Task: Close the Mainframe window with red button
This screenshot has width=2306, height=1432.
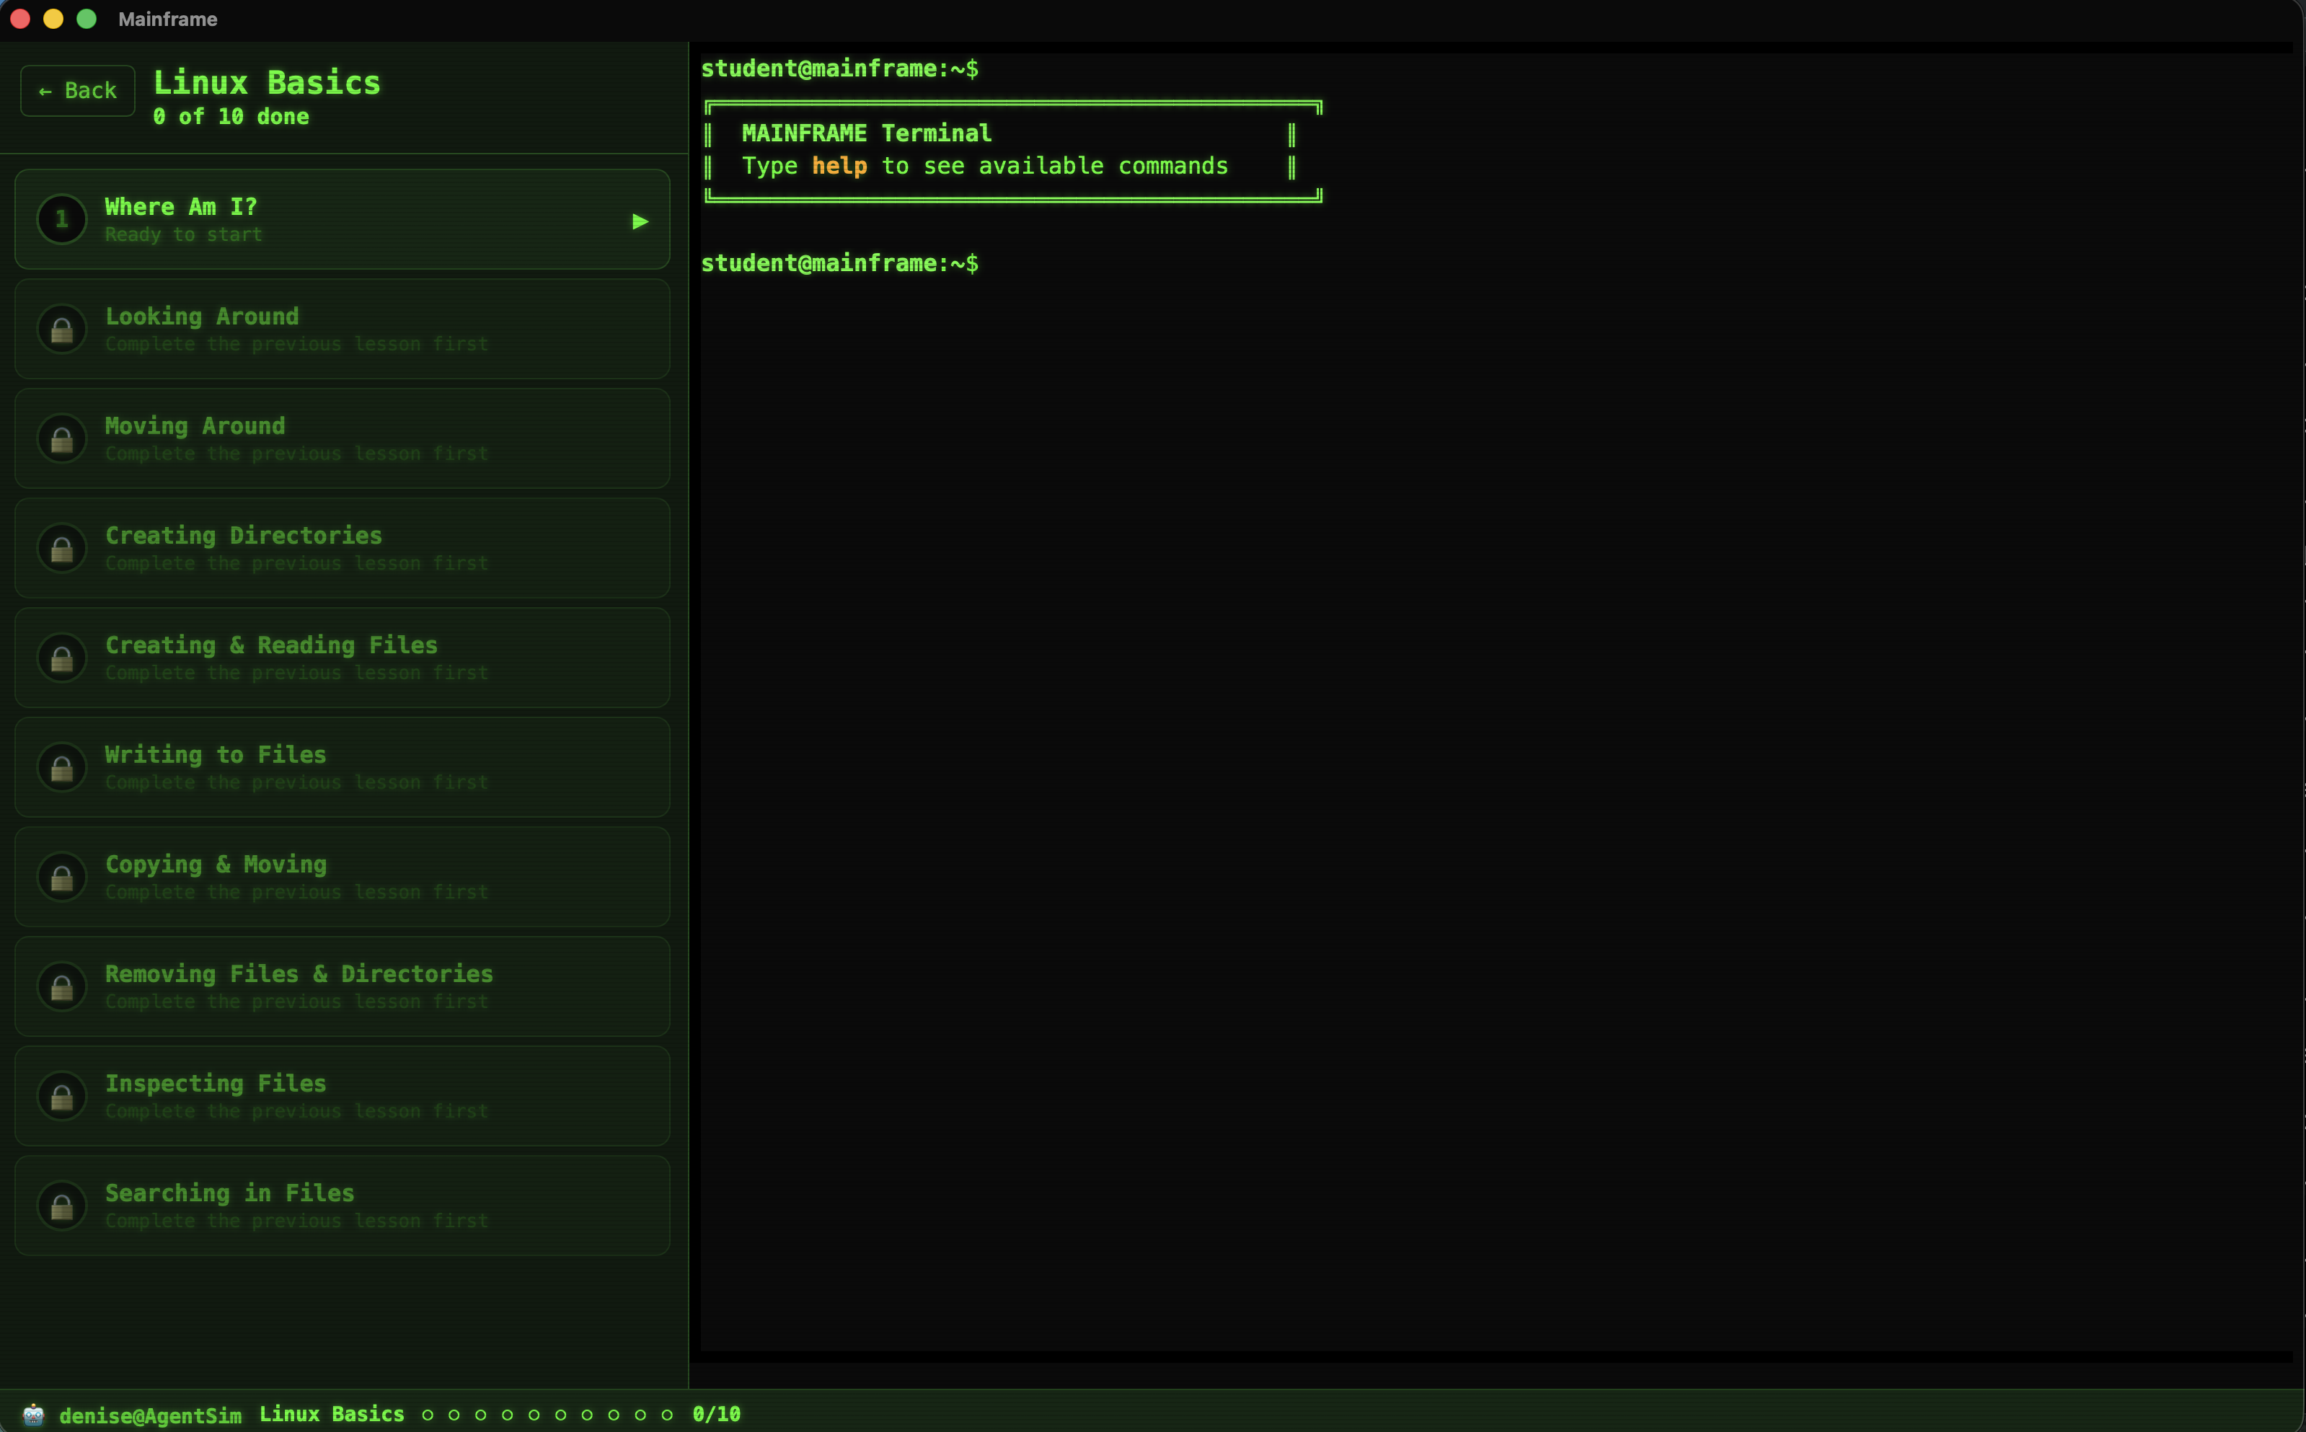Action: point(20,19)
